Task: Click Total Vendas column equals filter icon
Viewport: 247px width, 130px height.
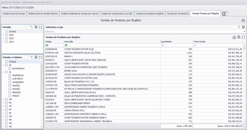Action: [195, 45]
